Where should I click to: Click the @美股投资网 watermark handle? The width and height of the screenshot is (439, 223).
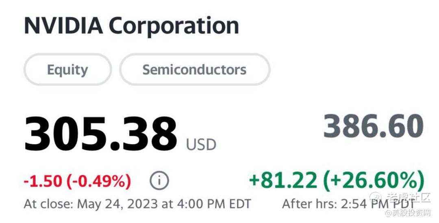click(x=408, y=213)
